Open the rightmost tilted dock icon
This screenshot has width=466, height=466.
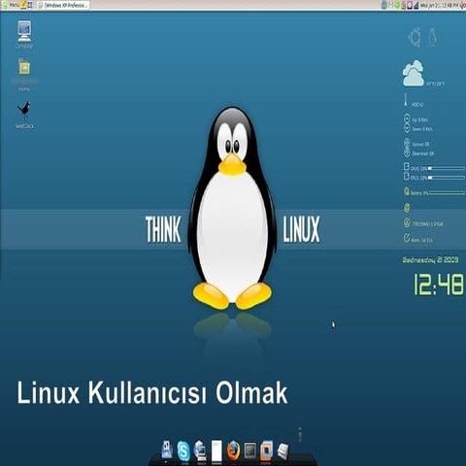coord(283,451)
